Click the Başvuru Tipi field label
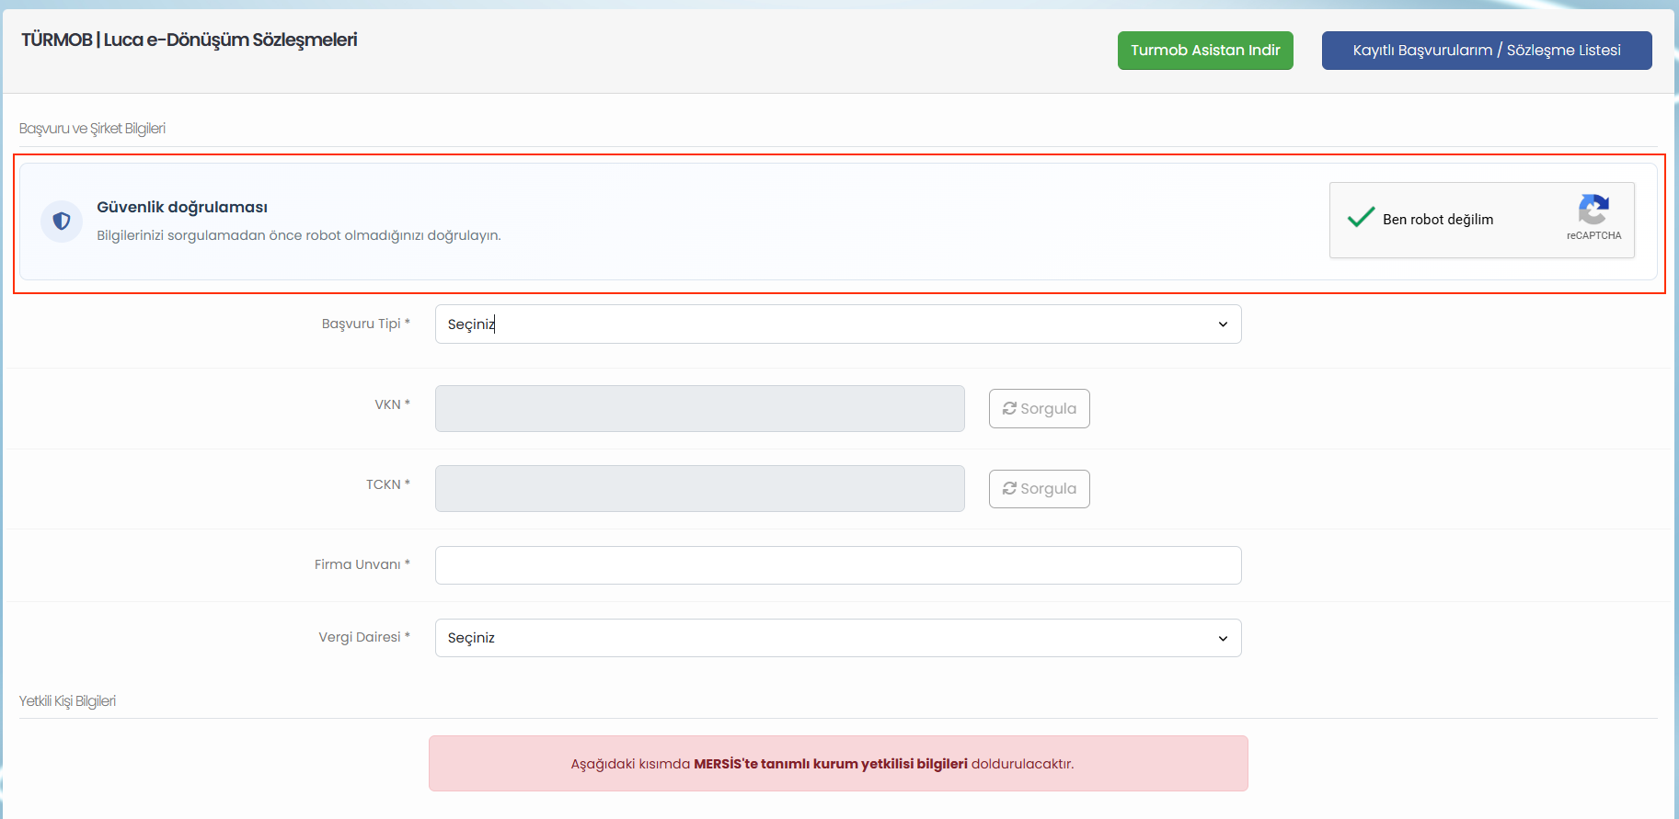1679x819 pixels. [x=366, y=324]
